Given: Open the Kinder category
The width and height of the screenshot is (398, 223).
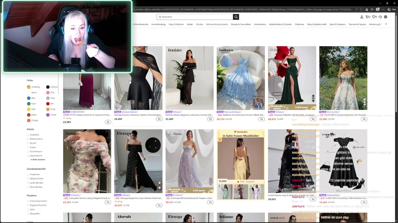Looking at the screenshot, I should pos(190,24).
